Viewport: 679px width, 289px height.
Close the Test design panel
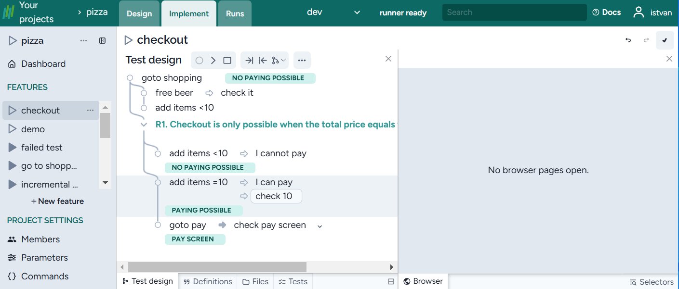[388, 59]
